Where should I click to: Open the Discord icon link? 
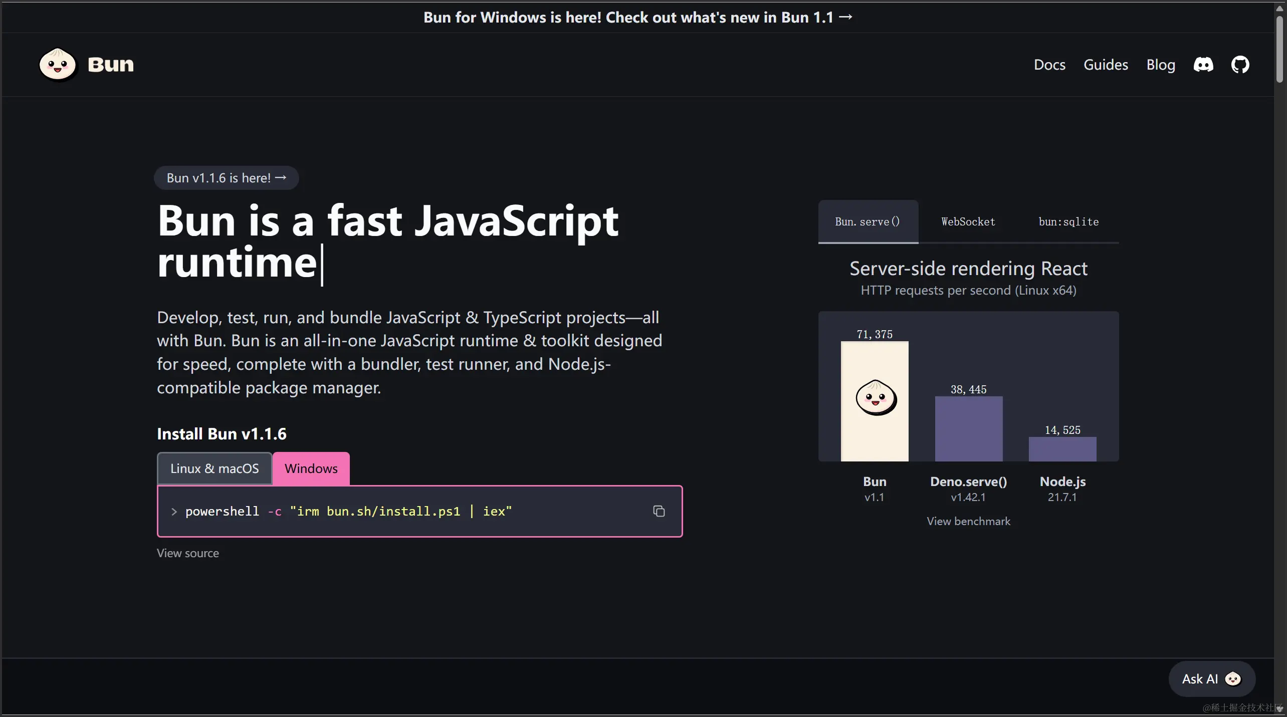click(1203, 65)
